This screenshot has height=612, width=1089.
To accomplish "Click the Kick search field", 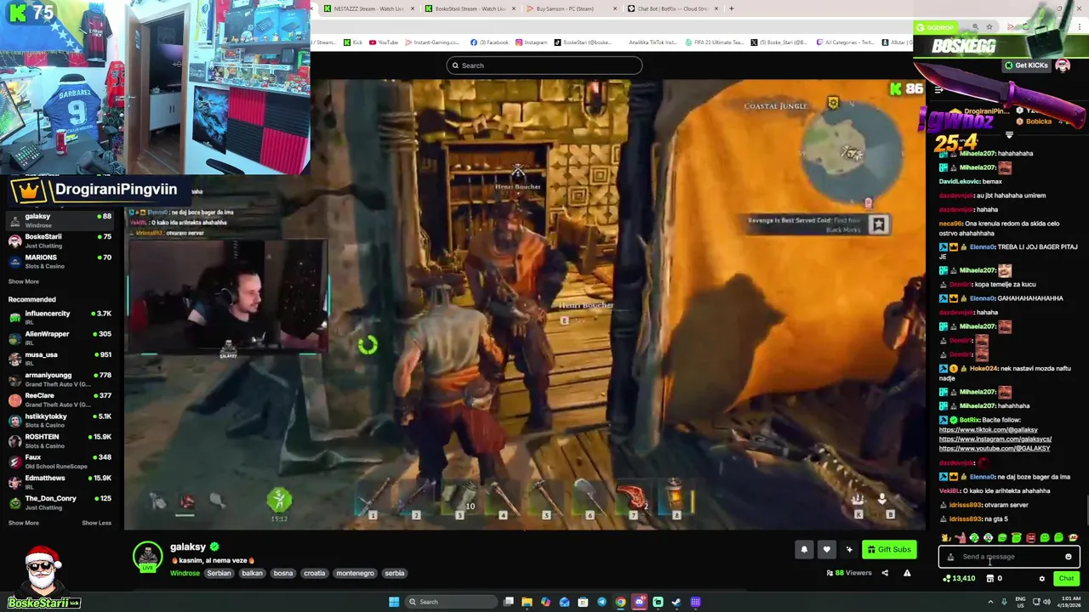I will click(x=544, y=65).
